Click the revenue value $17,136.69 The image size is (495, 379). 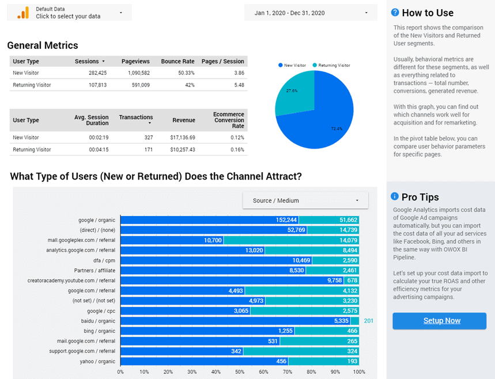click(x=183, y=138)
